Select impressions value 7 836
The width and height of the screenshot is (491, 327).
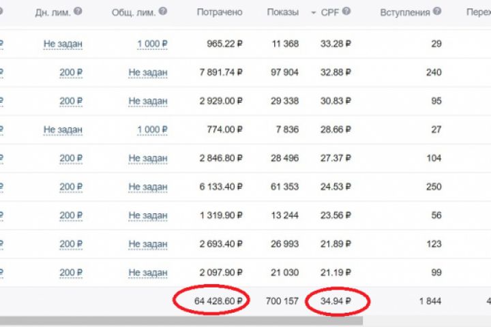click(x=288, y=129)
